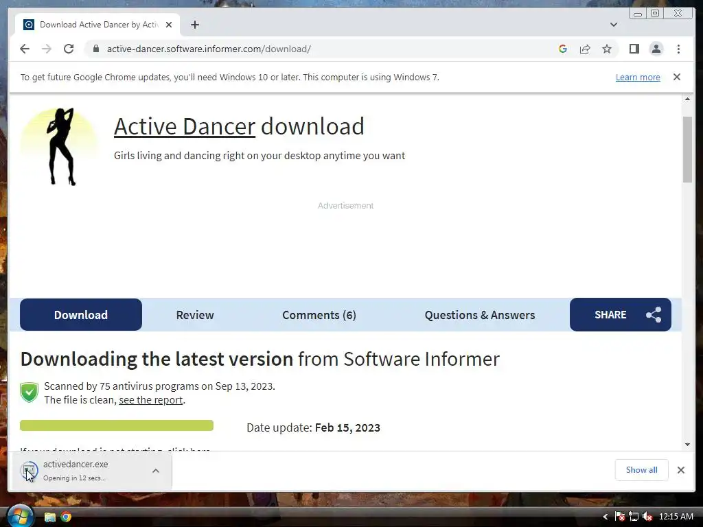703x527 pixels.
Task: Click the forward navigation arrow
Action: point(47,49)
